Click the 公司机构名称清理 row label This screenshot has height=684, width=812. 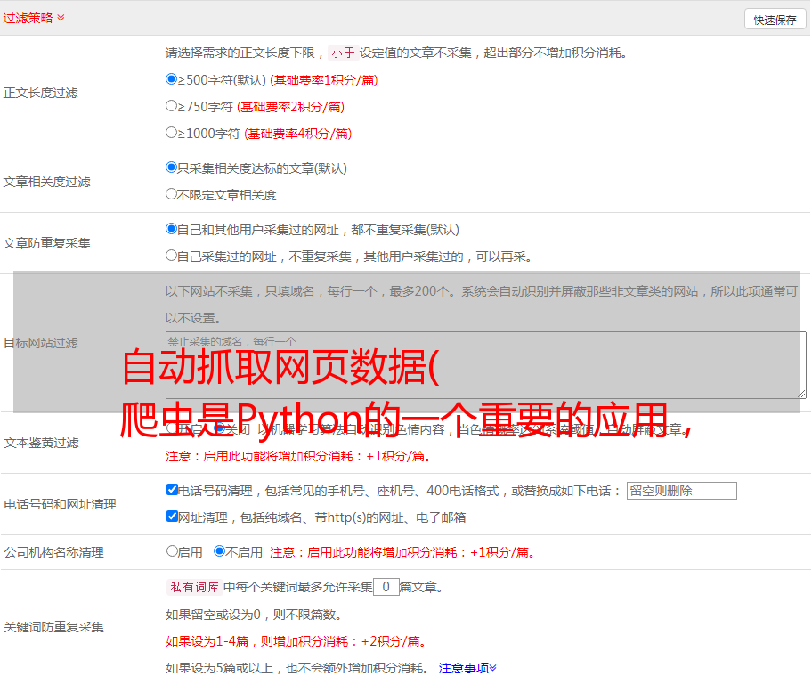tap(53, 552)
